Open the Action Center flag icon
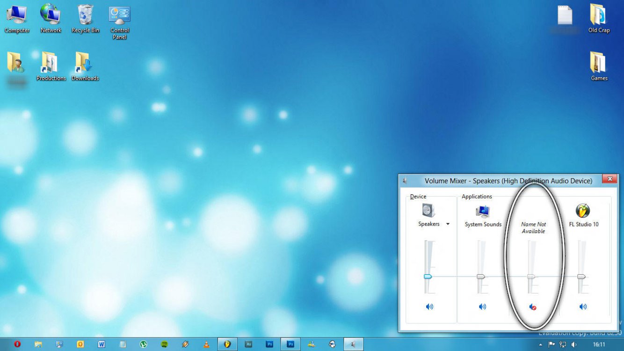Screen dimensions: 624x351 (x=552, y=344)
